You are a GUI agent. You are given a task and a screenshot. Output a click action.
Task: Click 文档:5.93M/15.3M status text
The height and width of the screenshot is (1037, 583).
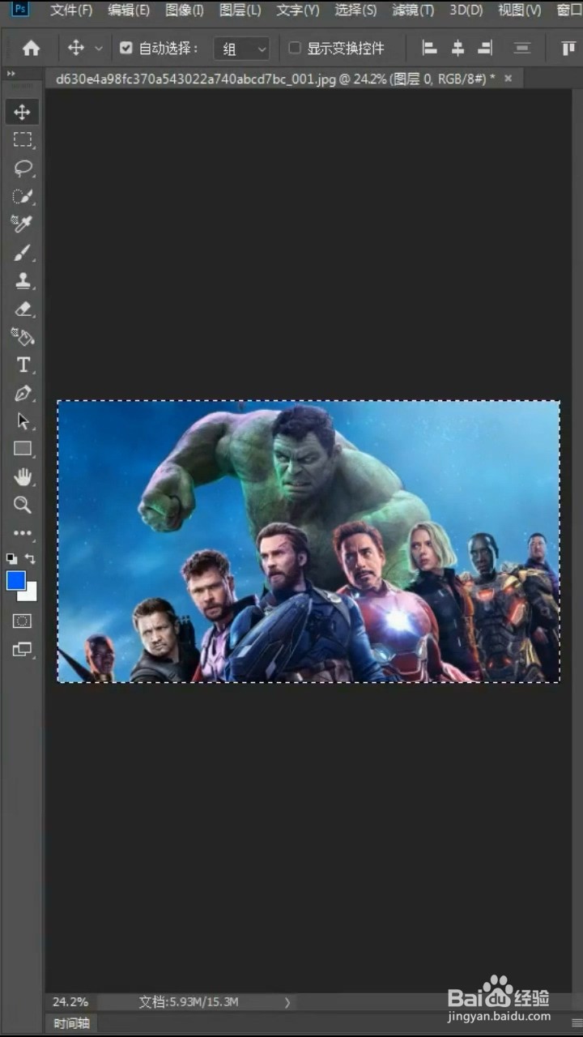[x=189, y=1002]
